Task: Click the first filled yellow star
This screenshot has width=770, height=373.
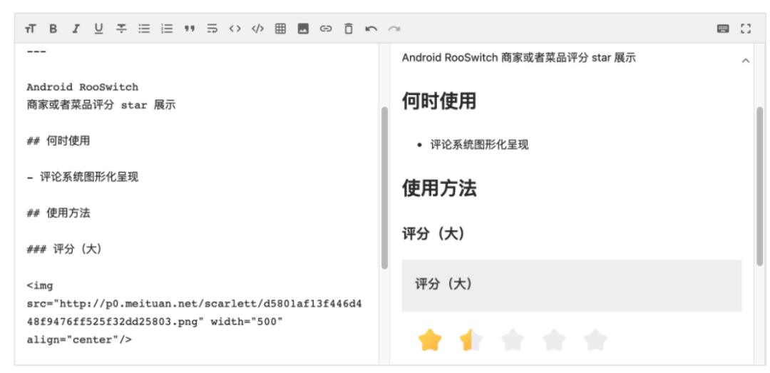Action: (430, 340)
